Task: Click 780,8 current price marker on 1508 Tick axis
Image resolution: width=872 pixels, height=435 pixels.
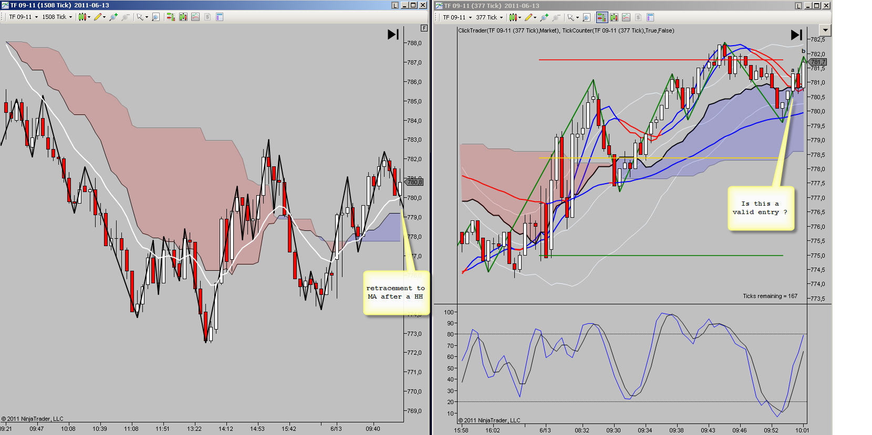Action: (x=414, y=182)
